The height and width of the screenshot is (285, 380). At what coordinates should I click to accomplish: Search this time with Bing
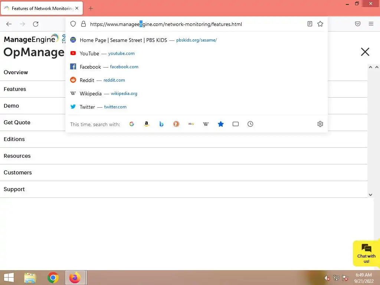click(161, 124)
